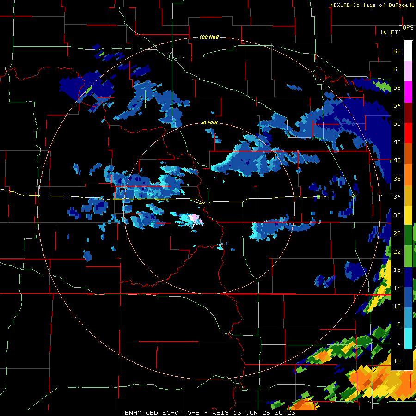
Task: Click the pink echo core near radar center
Action: [195, 218]
